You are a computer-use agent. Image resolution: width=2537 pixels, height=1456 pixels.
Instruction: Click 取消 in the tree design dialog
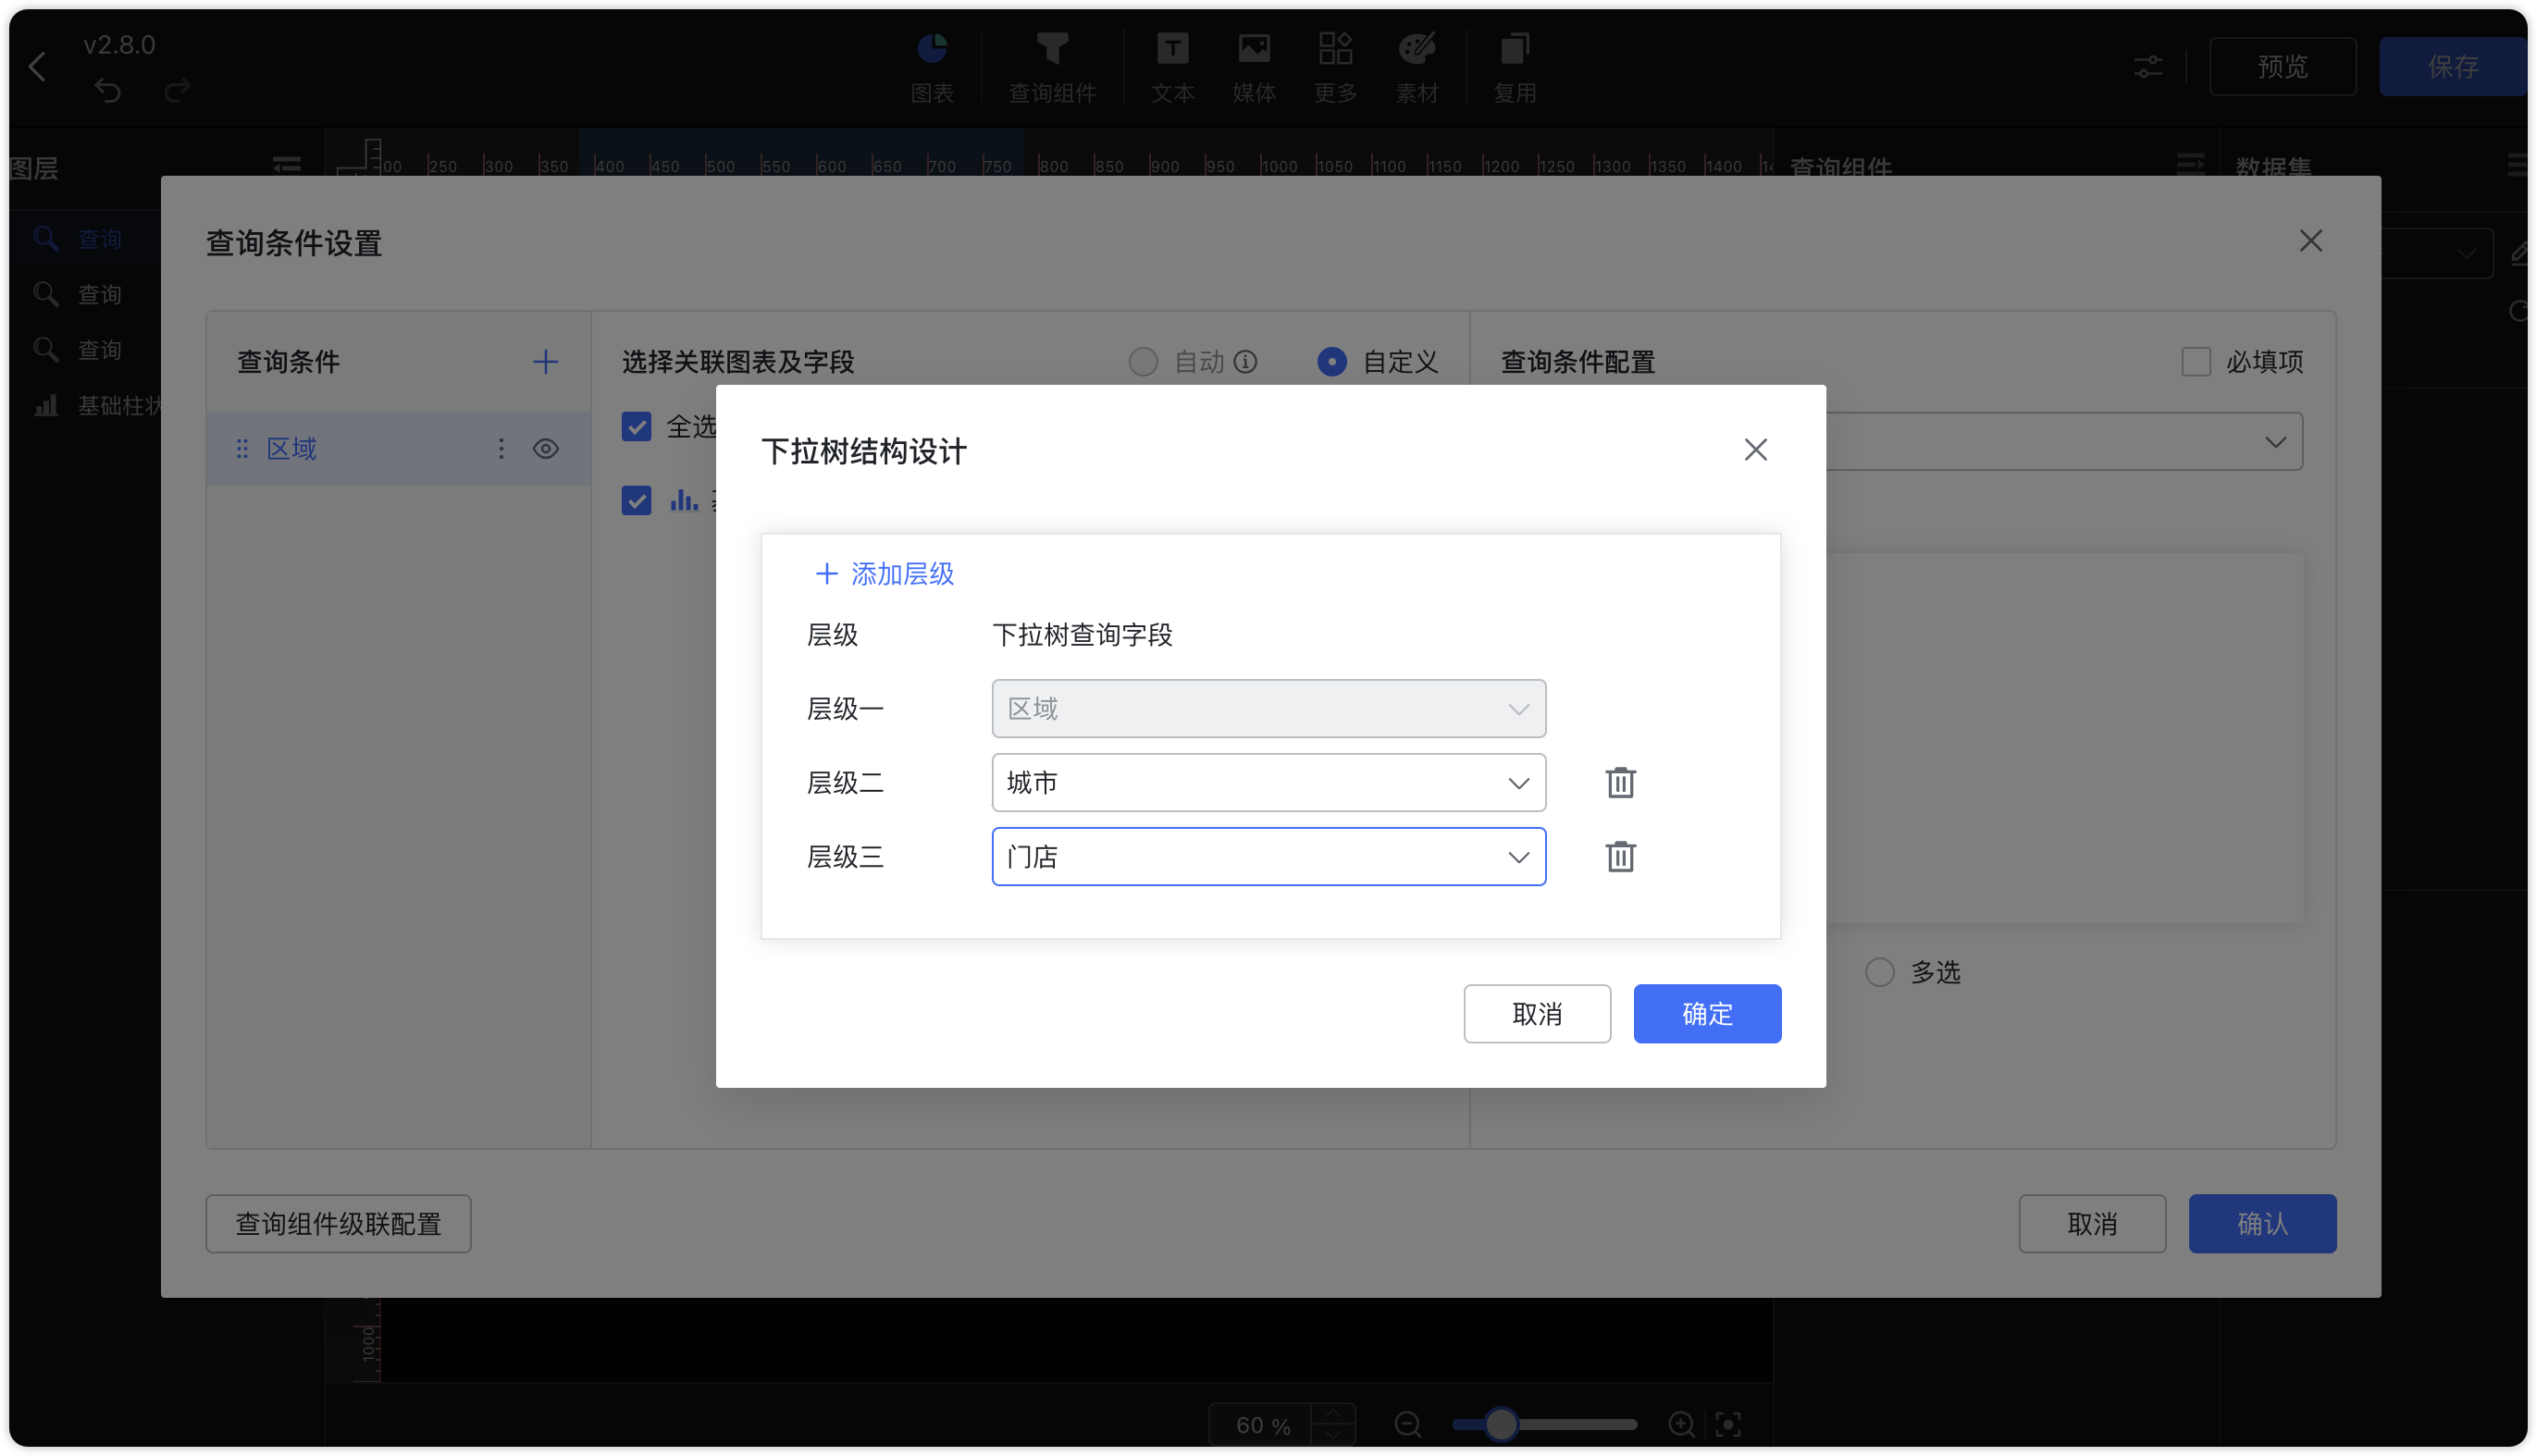tap(1537, 1014)
